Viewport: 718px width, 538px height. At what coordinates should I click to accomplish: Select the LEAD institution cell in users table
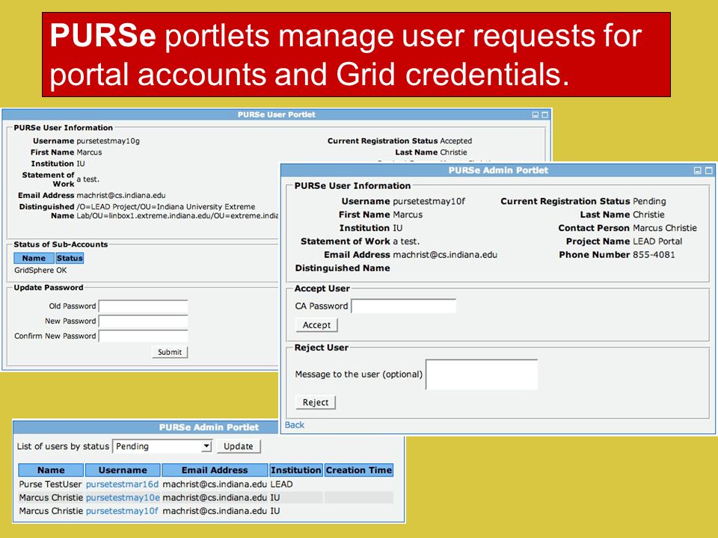[x=282, y=484]
